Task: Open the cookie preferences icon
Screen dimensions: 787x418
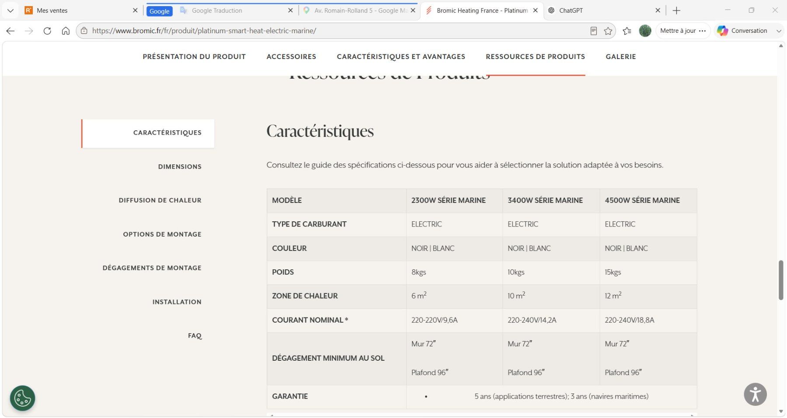Action: pos(22,398)
